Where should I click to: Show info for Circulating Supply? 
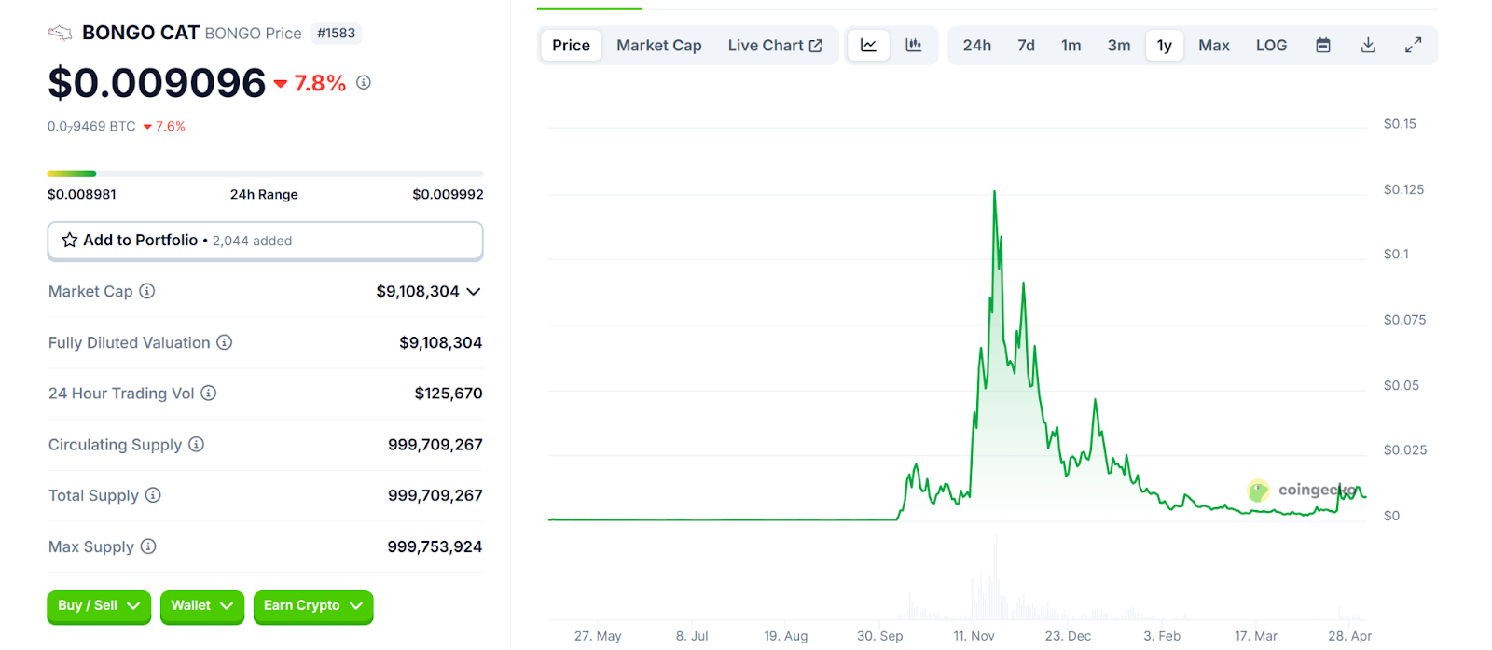pos(197,444)
